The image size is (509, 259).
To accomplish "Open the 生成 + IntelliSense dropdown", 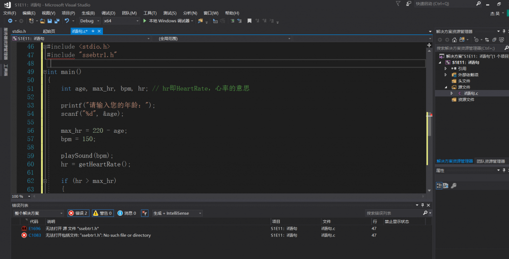I will pyautogui.click(x=177, y=213).
